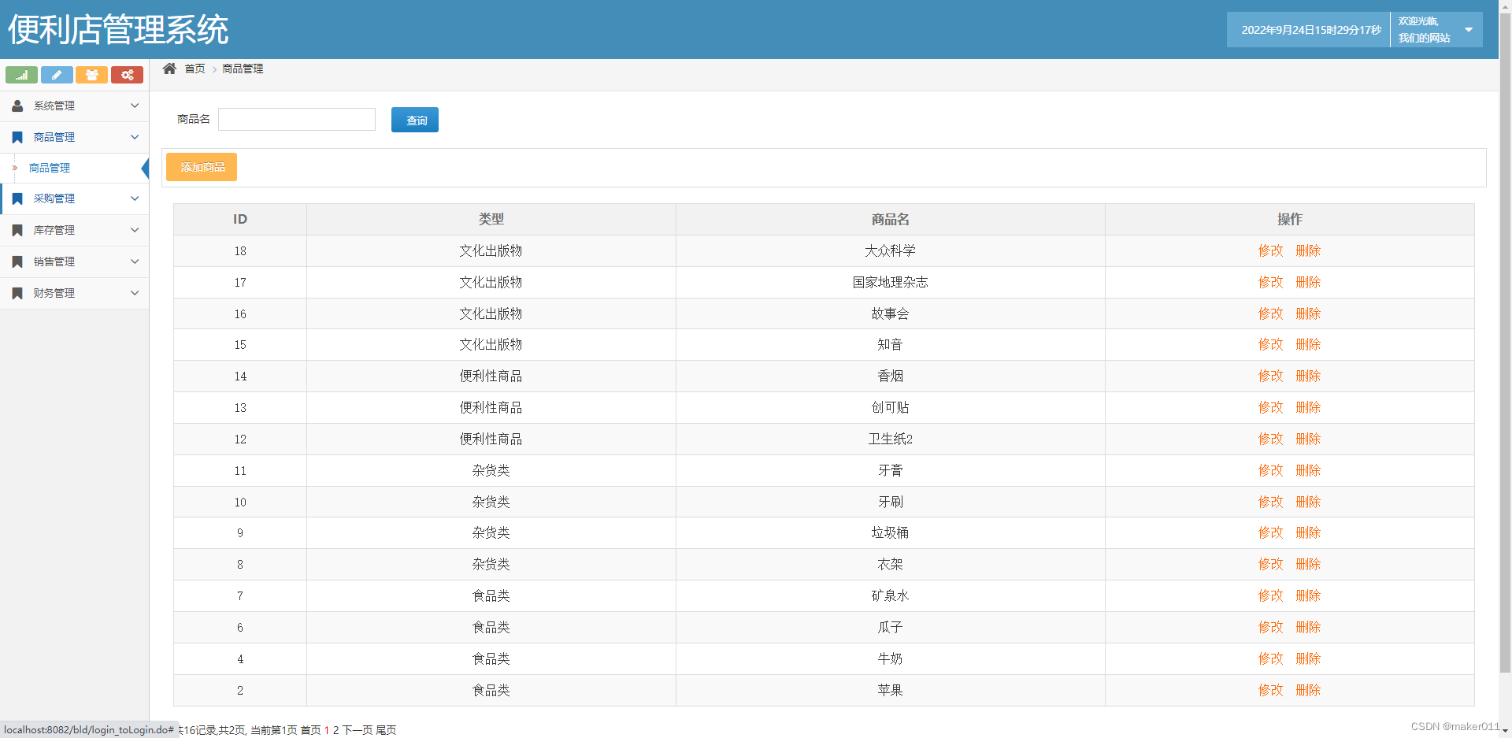Click 修改 for 创可贴

[x=1270, y=407]
